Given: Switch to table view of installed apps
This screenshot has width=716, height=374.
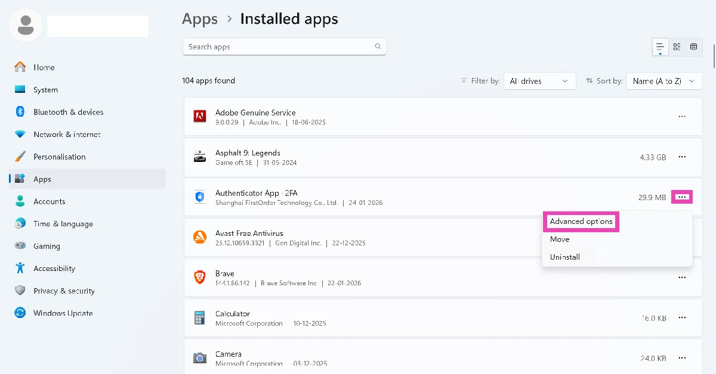Looking at the screenshot, I should point(693,46).
